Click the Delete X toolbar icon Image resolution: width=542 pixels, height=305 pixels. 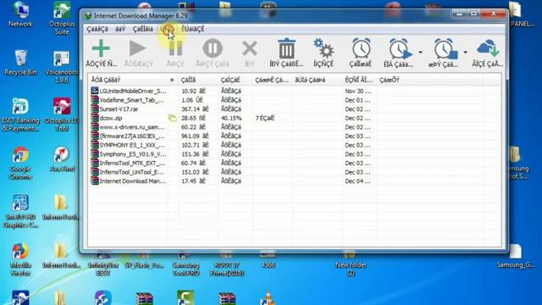(x=249, y=48)
